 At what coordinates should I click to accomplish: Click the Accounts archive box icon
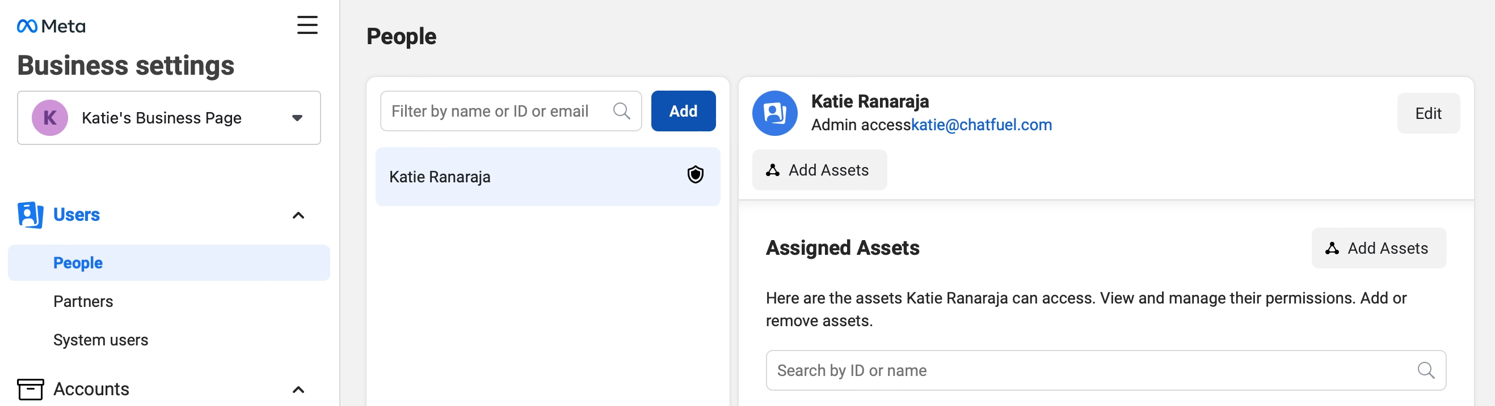click(x=30, y=389)
